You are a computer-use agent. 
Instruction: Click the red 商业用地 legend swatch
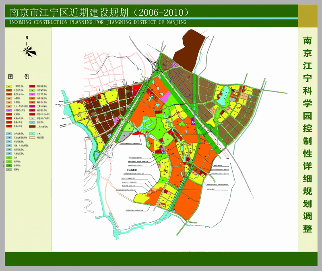(x=9, y=114)
